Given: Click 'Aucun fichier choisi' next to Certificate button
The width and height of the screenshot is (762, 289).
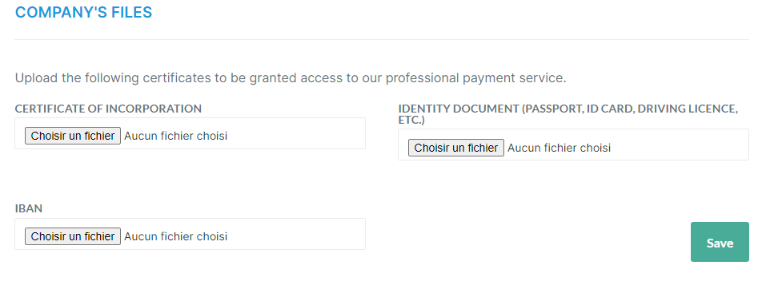Looking at the screenshot, I should pos(175,136).
